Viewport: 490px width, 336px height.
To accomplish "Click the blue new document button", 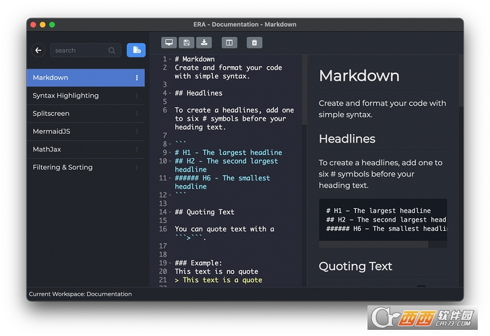I will pyautogui.click(x=136, y=50).
